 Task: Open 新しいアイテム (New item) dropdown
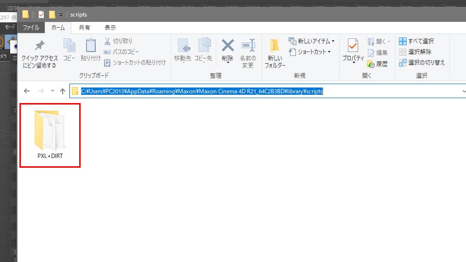(311, 41)
